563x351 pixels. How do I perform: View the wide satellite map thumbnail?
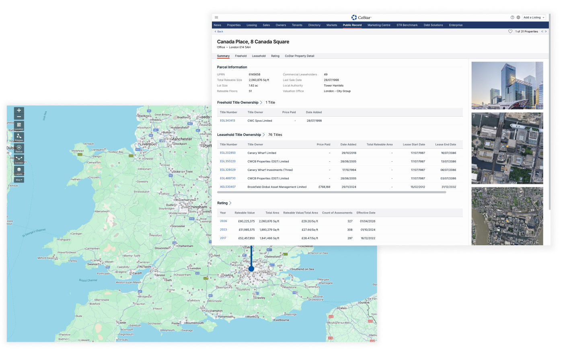coord(507,216)
